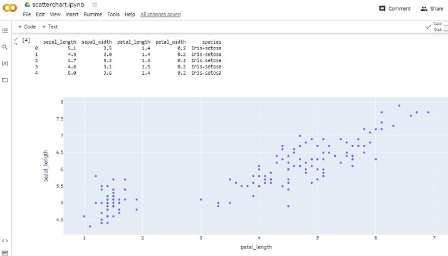The image size is (448, 256).
Task: Open the Runtime menu
Action: coord(93,14)
